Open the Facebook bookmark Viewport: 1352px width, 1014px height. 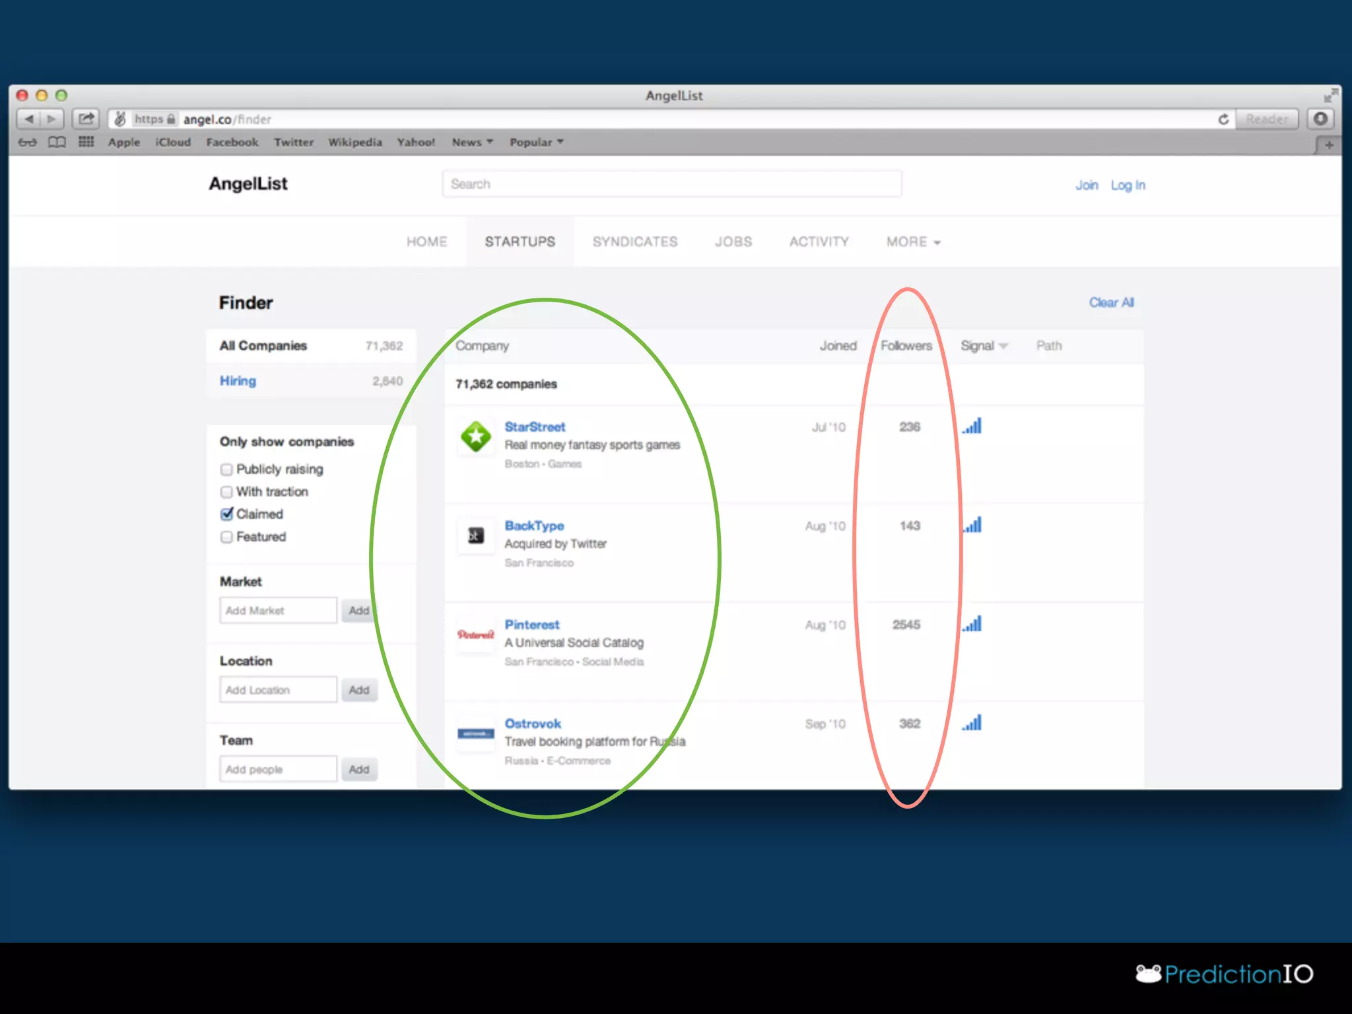232,142
